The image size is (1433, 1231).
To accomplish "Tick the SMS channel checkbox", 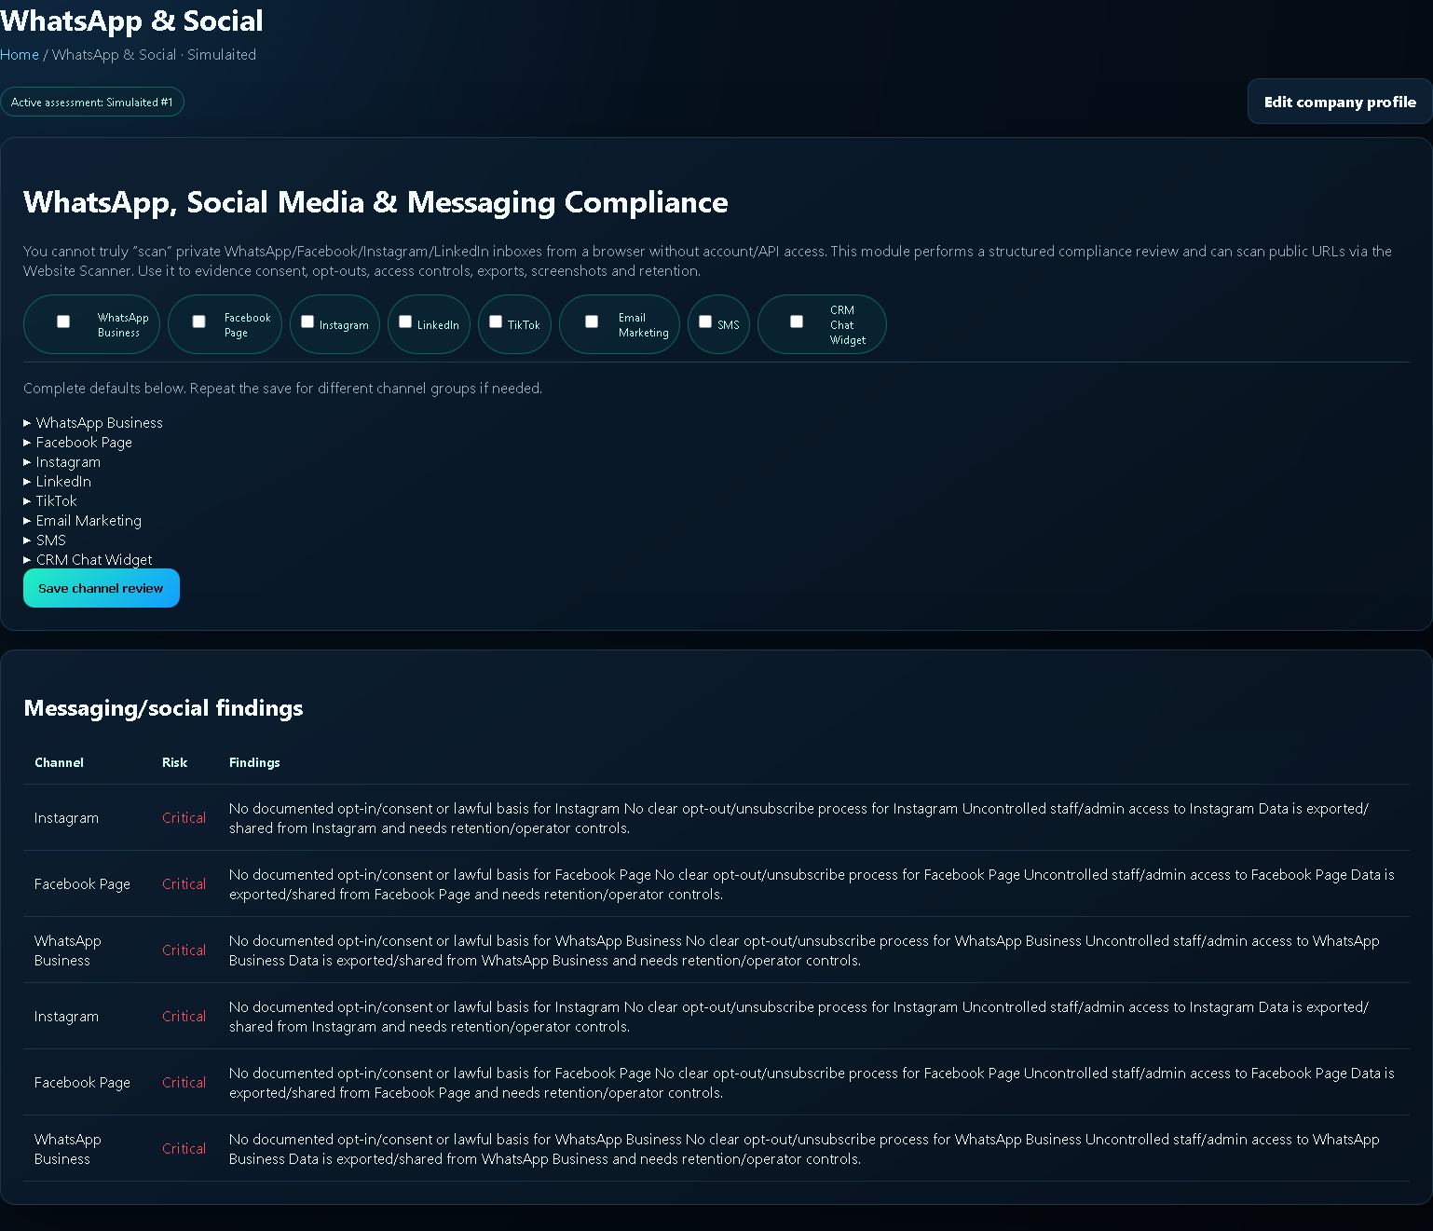I will pos(705,321).
